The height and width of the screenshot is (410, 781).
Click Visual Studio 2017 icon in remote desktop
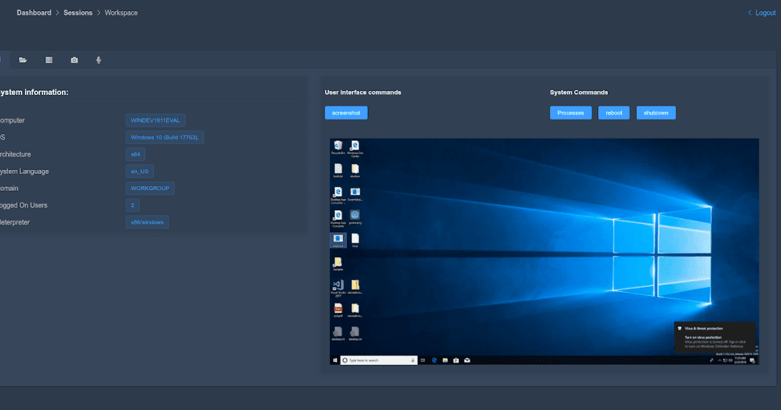pyautogui.click(x=338, y=288)
